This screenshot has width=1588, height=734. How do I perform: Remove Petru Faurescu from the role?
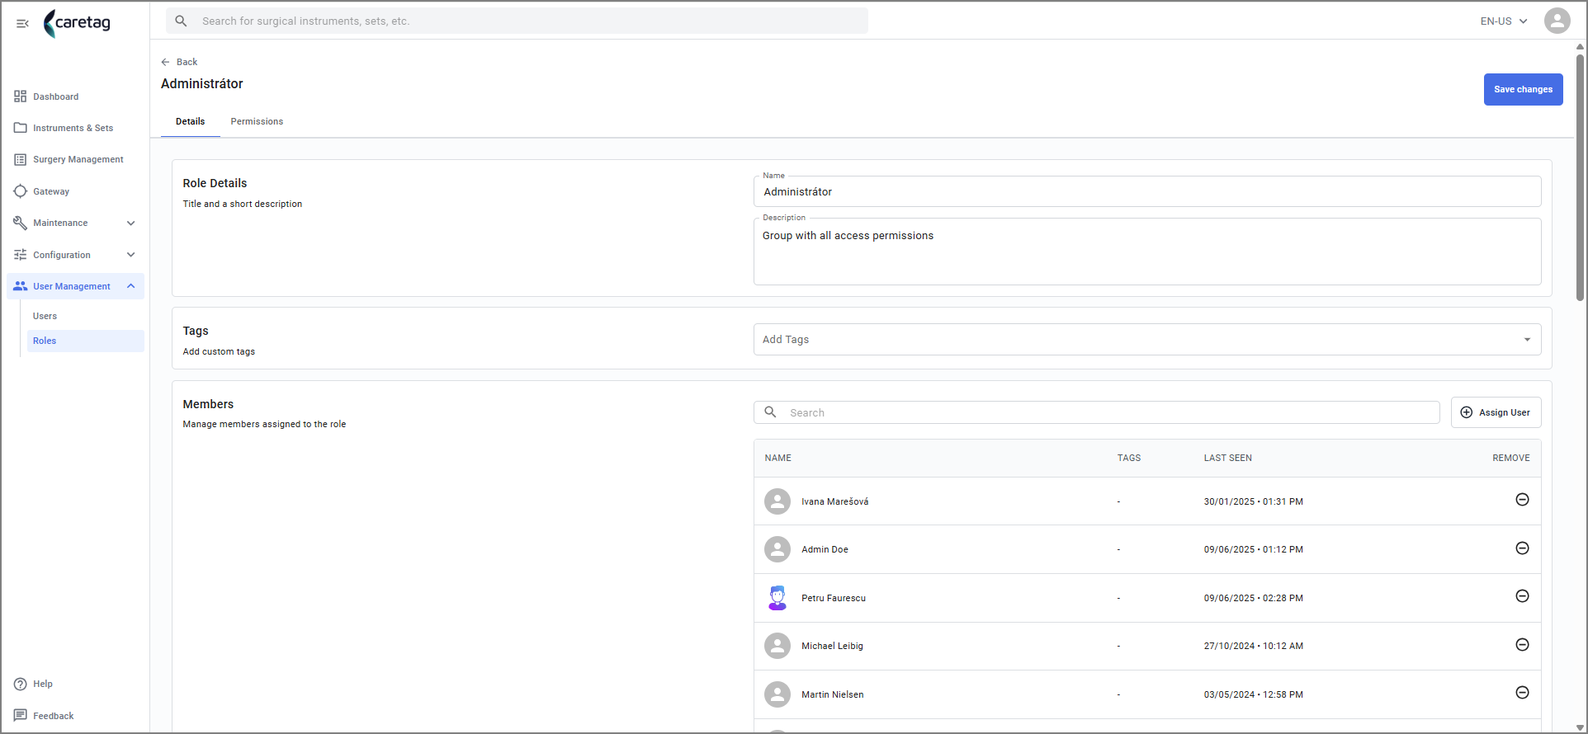[x=1522, y=596]
